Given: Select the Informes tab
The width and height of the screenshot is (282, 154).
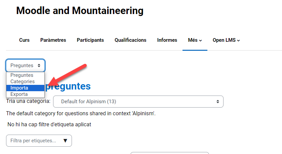Looking at the screenshot, I should click(x=167, y=40).
